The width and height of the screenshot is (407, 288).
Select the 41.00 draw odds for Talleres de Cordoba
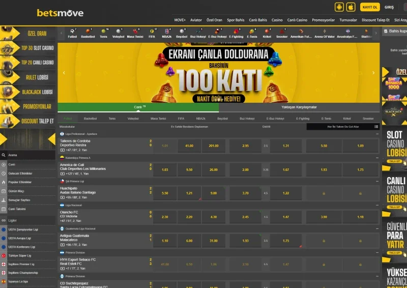click(x=189, y=146)
